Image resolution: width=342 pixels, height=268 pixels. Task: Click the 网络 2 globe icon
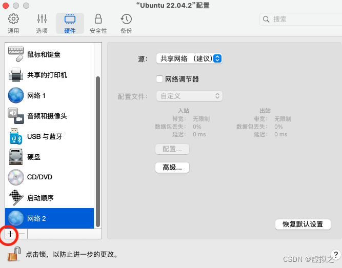pyautogui.click(x=16, y=218)
